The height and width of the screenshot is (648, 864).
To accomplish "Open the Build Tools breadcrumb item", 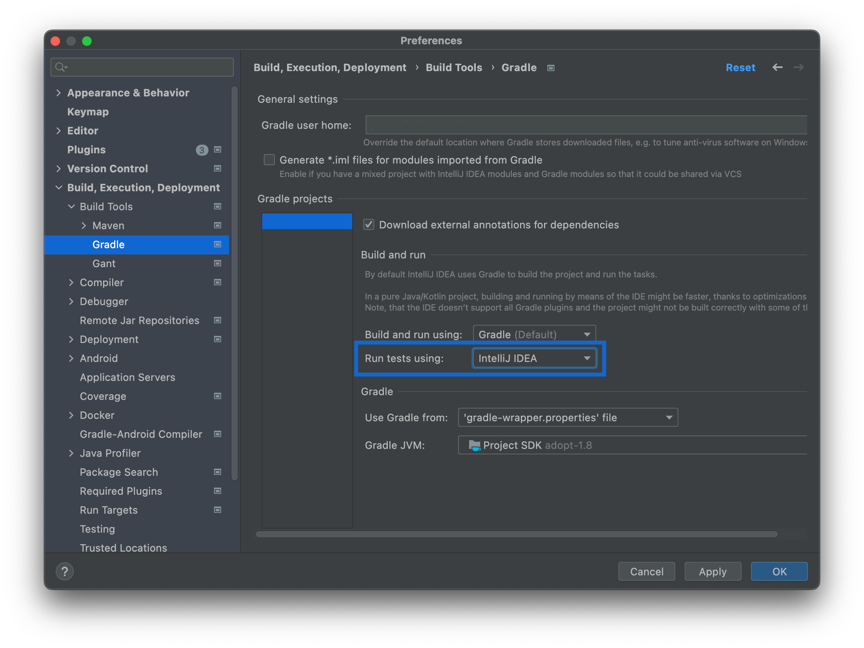I will (453, 67).
